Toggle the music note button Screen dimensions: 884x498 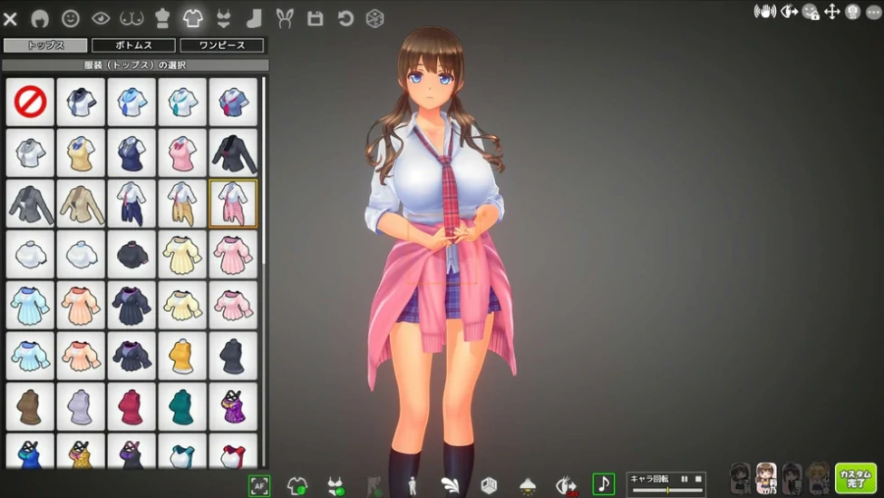[604, 484]
